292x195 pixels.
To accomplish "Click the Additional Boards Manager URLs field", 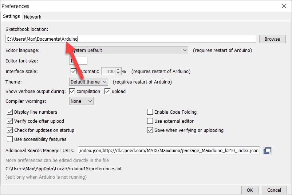I will [x=169, y=151].
